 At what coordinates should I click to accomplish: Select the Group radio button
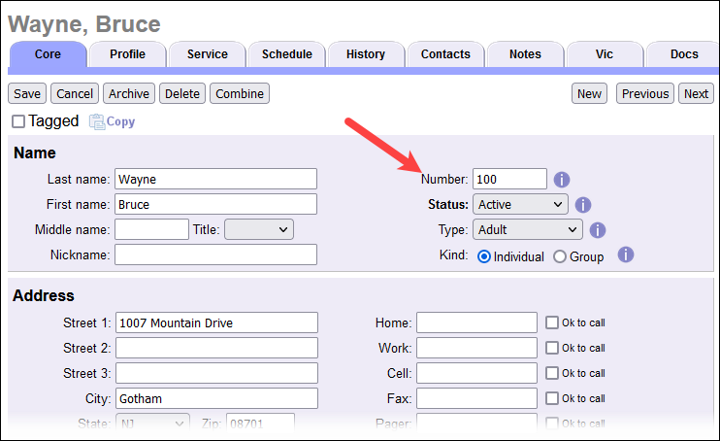560,256
